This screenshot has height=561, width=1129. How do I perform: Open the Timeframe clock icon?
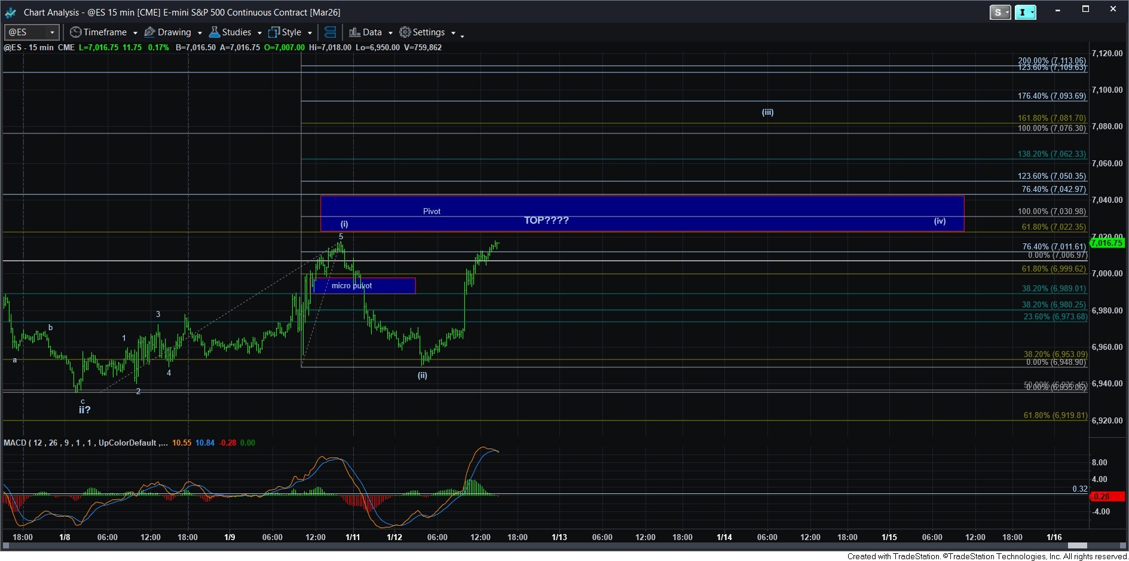click(76, 32)
